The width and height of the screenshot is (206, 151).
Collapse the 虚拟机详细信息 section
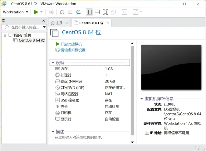click(141, 99)
